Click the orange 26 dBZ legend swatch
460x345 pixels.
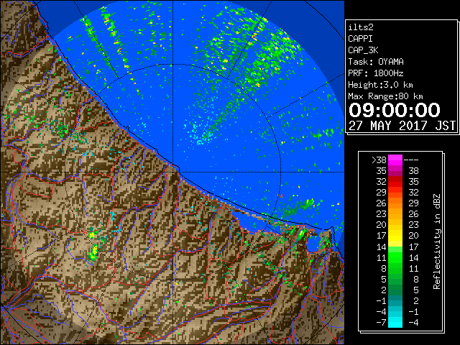395,203
